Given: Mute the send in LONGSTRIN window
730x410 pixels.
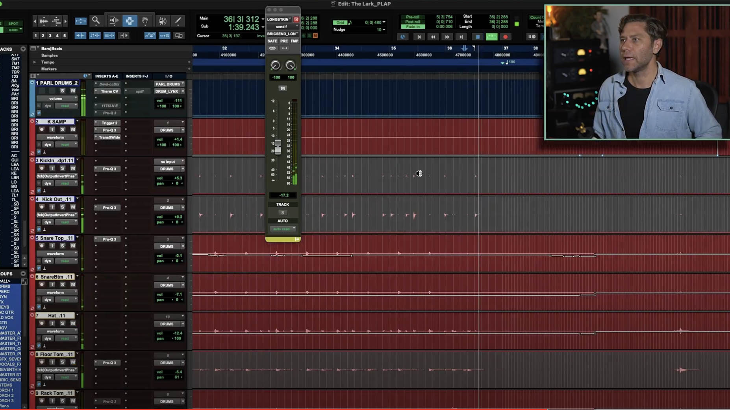Looking at the screenshot, I should pos(283,88).
